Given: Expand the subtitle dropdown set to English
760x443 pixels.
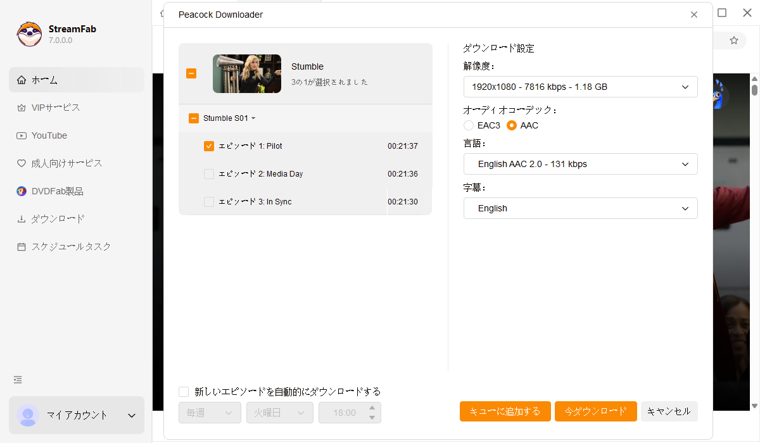Looking at the screenshot, I should pos(580,208).
